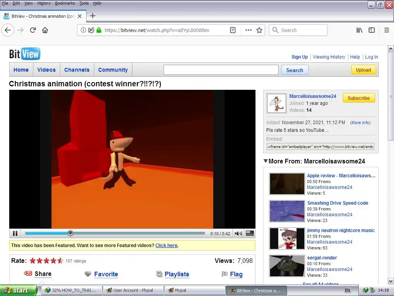Go back with the browser back arrow
394x296 pixels.
(x=8, y=30)
